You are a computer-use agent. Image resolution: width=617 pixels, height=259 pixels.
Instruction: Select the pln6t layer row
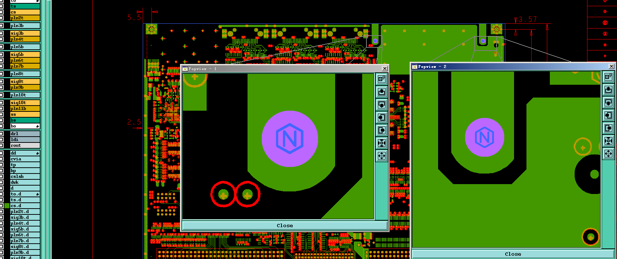point(25,60)
